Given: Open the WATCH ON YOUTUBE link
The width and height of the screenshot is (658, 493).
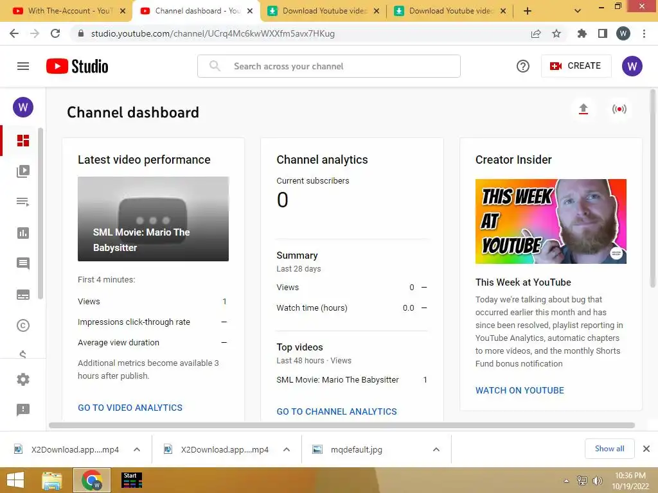Looking at the screenshot, I should click(x=519, y=390).
